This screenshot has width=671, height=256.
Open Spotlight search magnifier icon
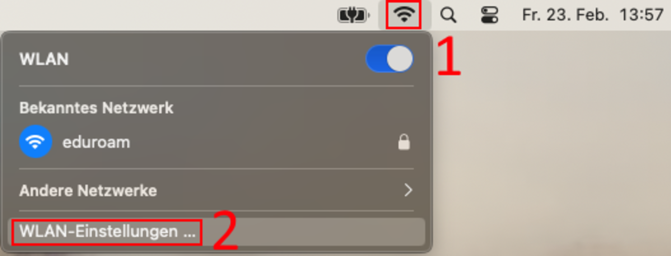[448, 15]
